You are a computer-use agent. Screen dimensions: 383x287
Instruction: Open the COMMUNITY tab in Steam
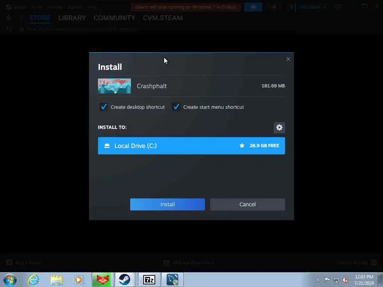(114, 18)
